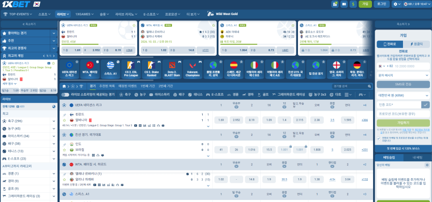Click the green 가입 button in header
This screenshot has width=432, height=202.
365,4
